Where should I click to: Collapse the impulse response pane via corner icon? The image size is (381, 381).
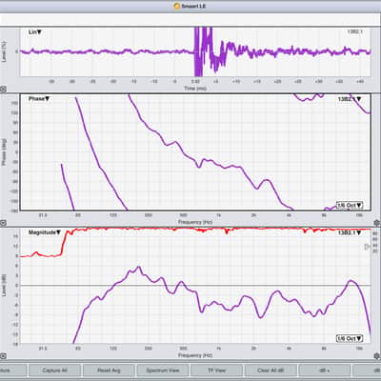point(3,90)
